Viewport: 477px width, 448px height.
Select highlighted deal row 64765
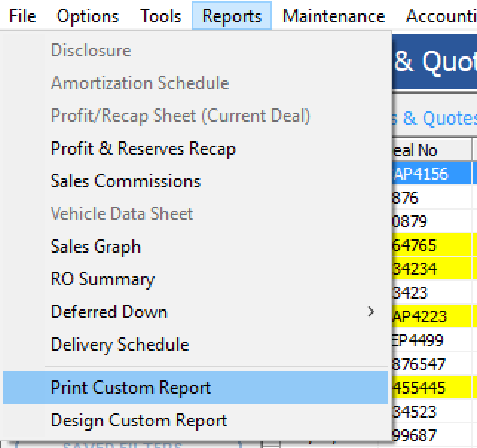(435, 245)
